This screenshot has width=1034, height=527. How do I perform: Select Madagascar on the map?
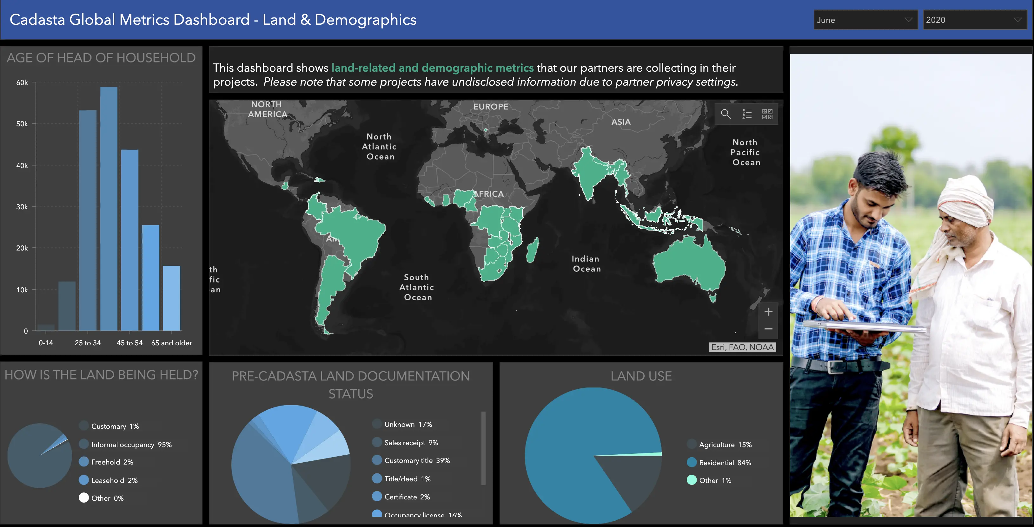coord(533,250)
